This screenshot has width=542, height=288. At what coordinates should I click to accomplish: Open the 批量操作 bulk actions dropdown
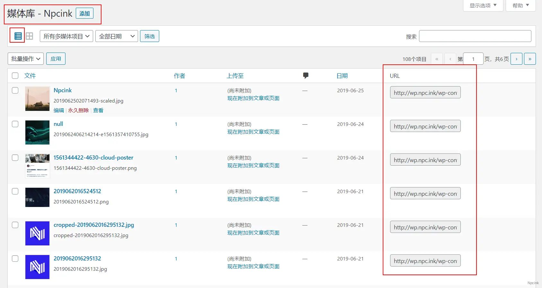[x=26, y=59]
